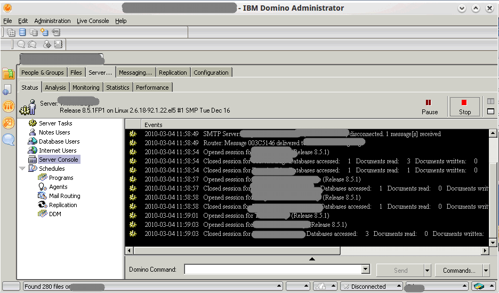The width and height of the screenshot is (499, 293).
Task: Switch to the Replication tab
Action: 173,72
